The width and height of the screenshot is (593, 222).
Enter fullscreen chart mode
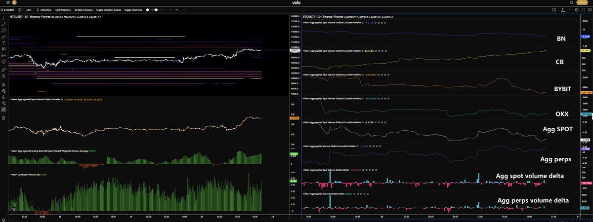[583, 10]
